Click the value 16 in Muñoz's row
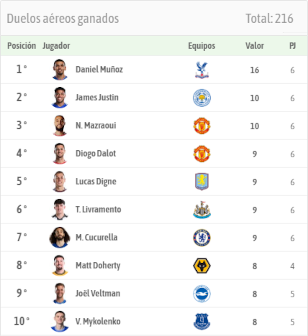308x336 pixels. click(x=255, y=70)
